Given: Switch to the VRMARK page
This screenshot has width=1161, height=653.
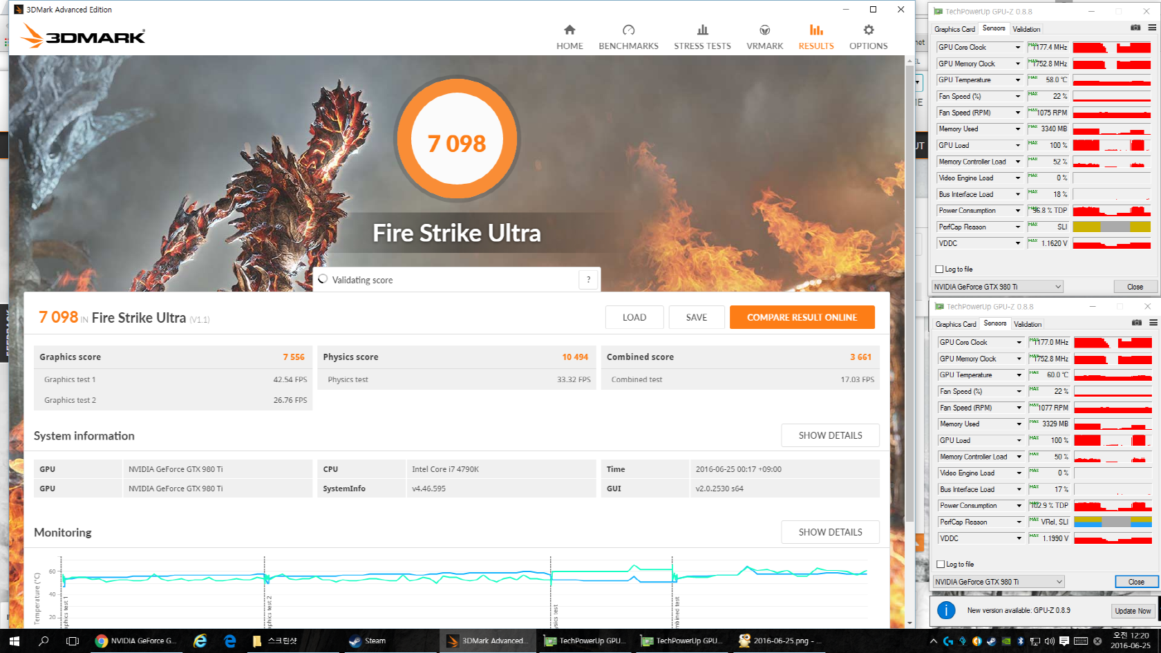Looking at the screenshot, I should click(x=764, y=37).
